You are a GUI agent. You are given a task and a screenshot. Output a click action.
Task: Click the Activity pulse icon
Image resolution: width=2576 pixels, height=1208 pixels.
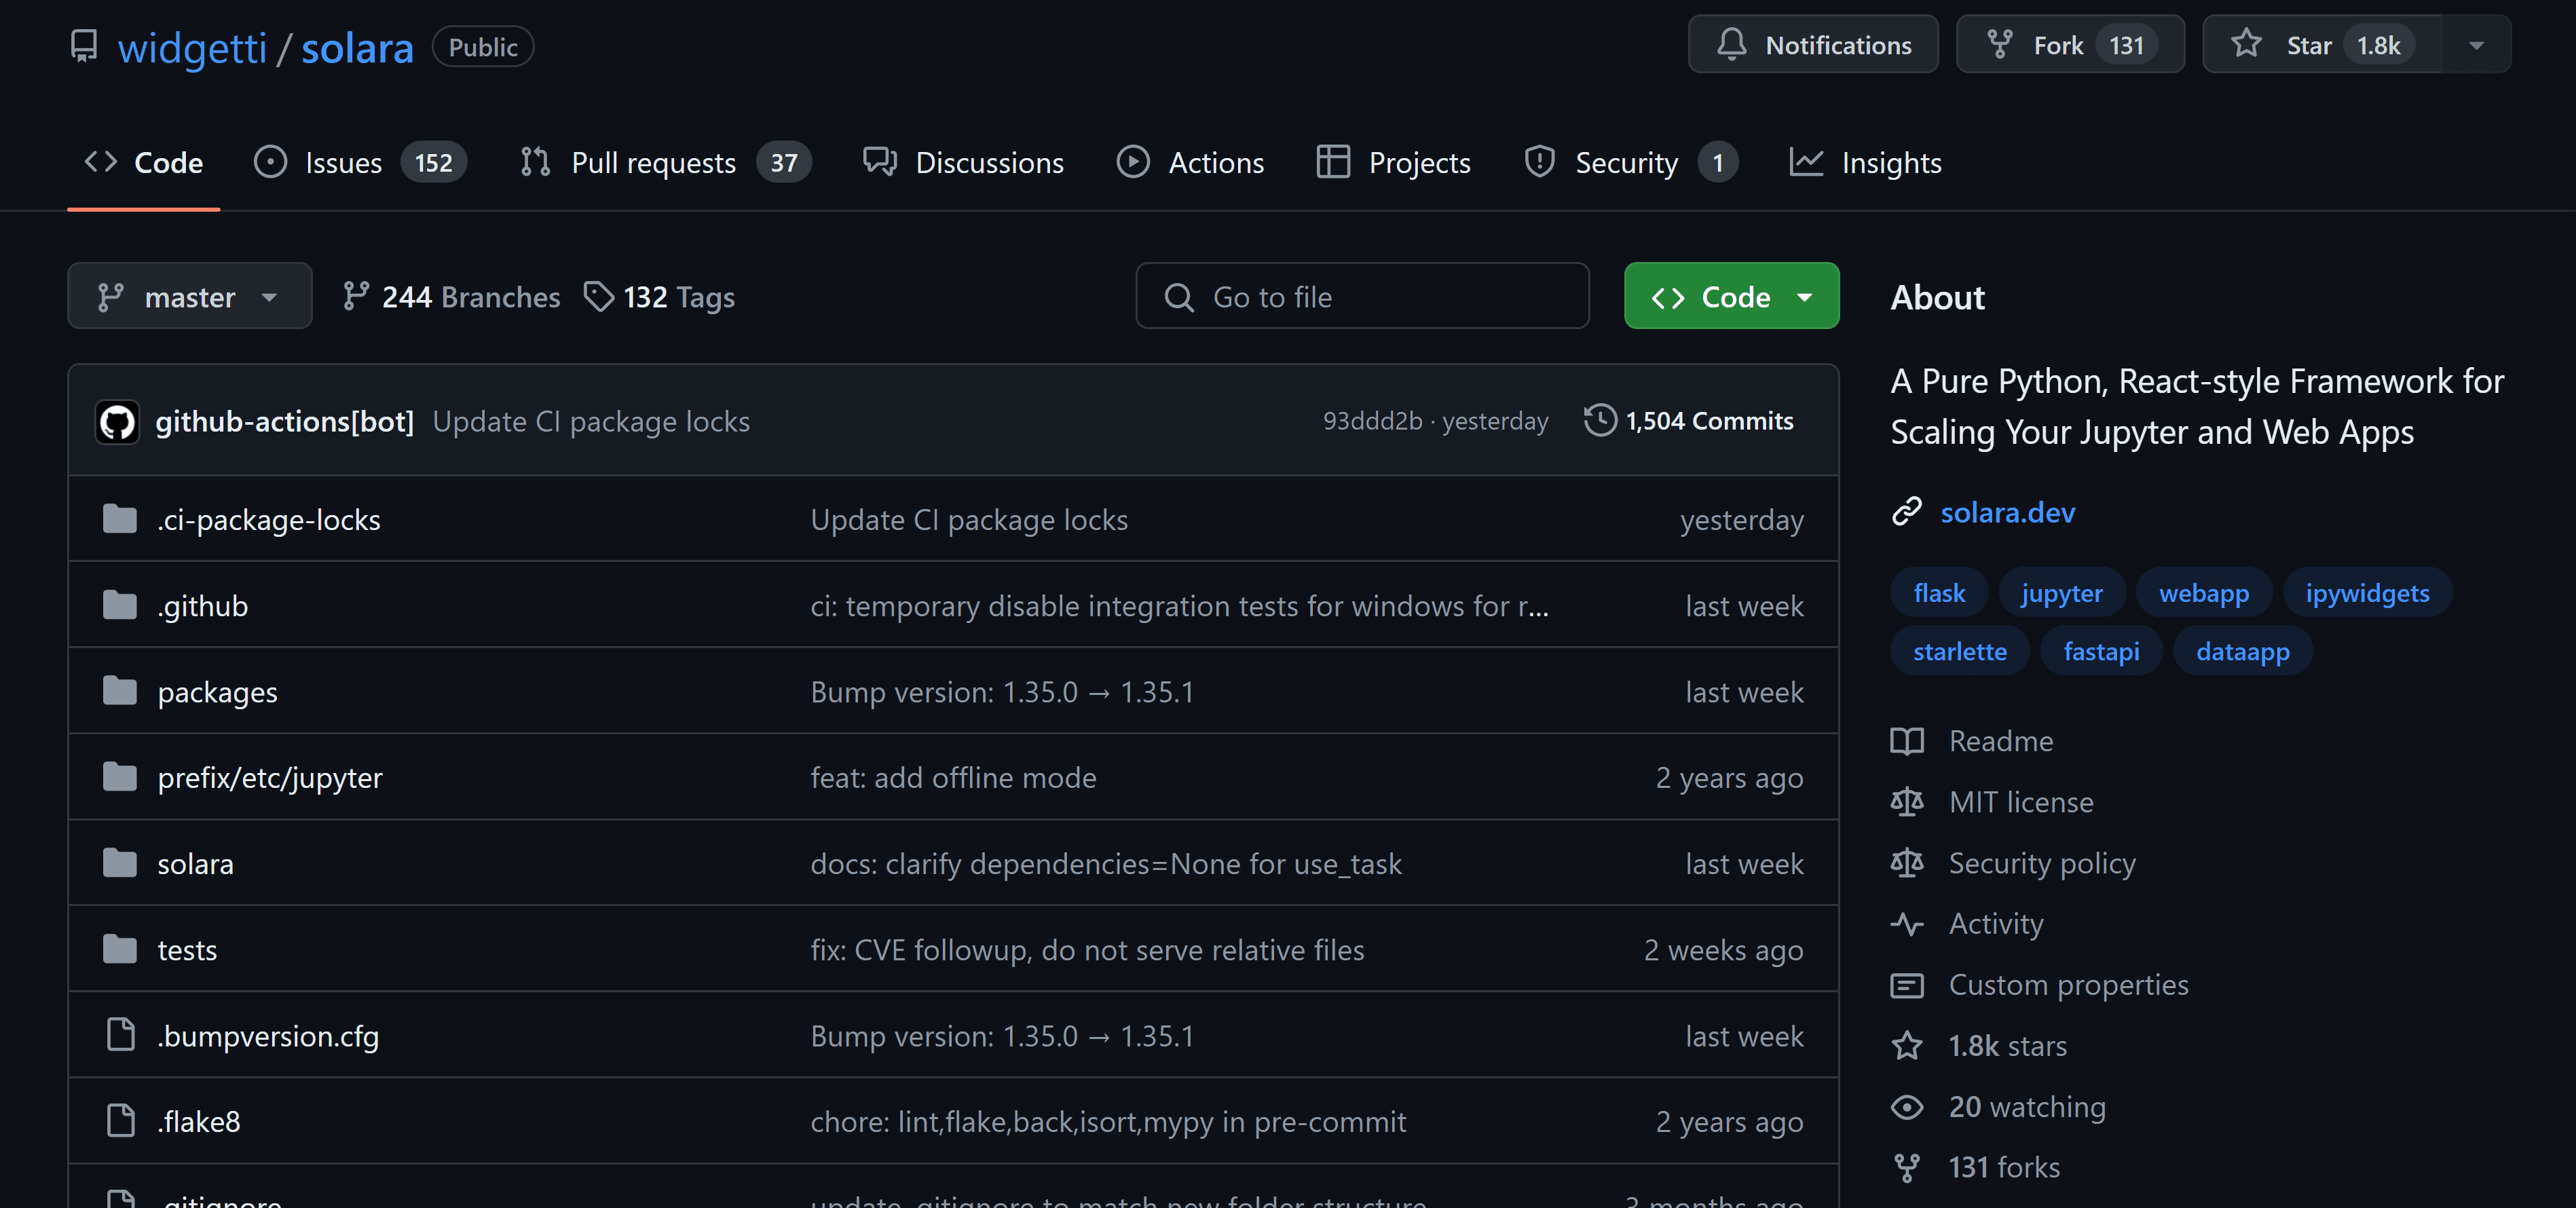pyautogui.click(x=1906, y=924)
